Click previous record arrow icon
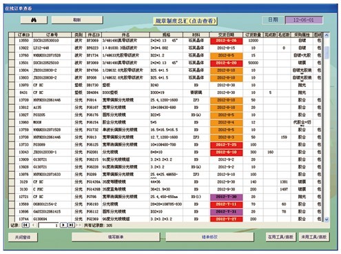 tap(34, 225)
